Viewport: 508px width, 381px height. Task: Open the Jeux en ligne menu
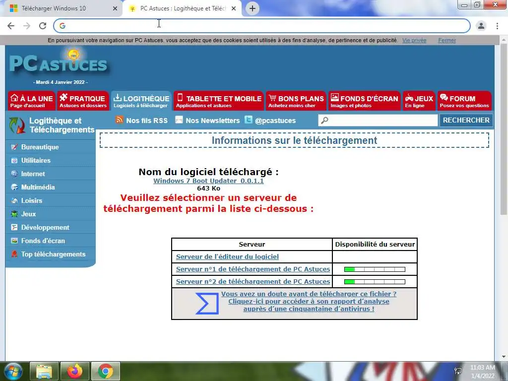tap(419, 101)
